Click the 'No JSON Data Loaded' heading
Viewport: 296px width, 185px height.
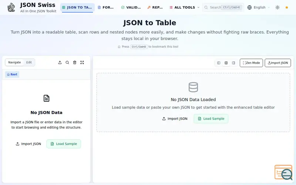[193, 100]
